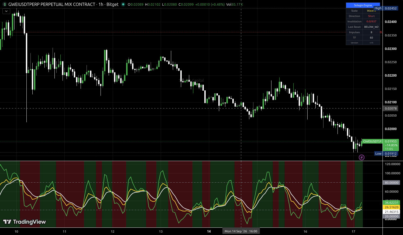Screen dimensions: 403x235
Task: Click the Impulses value 8
Action: pyautogui.click(x=371, y=32)
